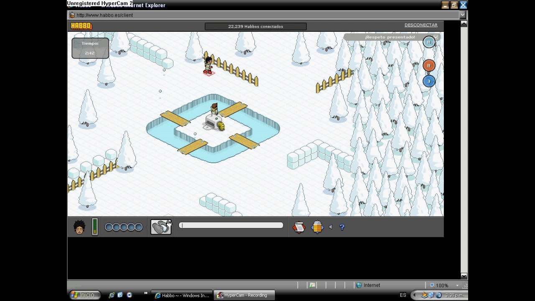
Task: Click the green energy meter bar
Action: point(95,227)
